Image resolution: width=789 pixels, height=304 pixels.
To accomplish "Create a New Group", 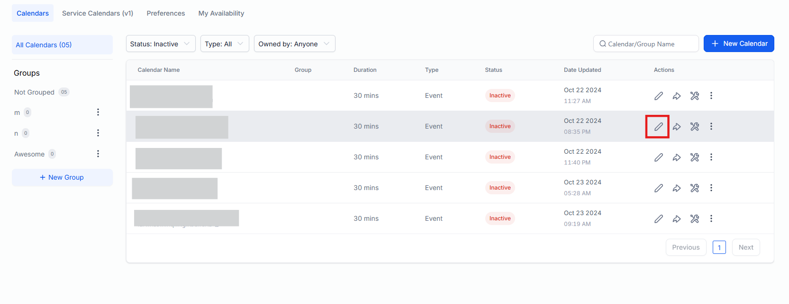I will [x=62, y=177].
